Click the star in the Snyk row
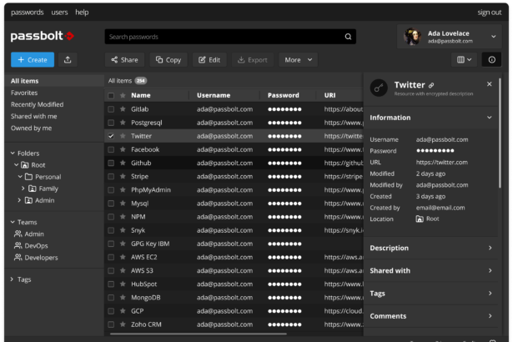 (123, 230)
